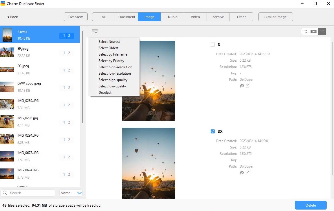Image resolution: width=334 pixels, height=211 pixels.
Task: Minimize the Cisdem Duplicate Finder window
Action: (302, 3)
